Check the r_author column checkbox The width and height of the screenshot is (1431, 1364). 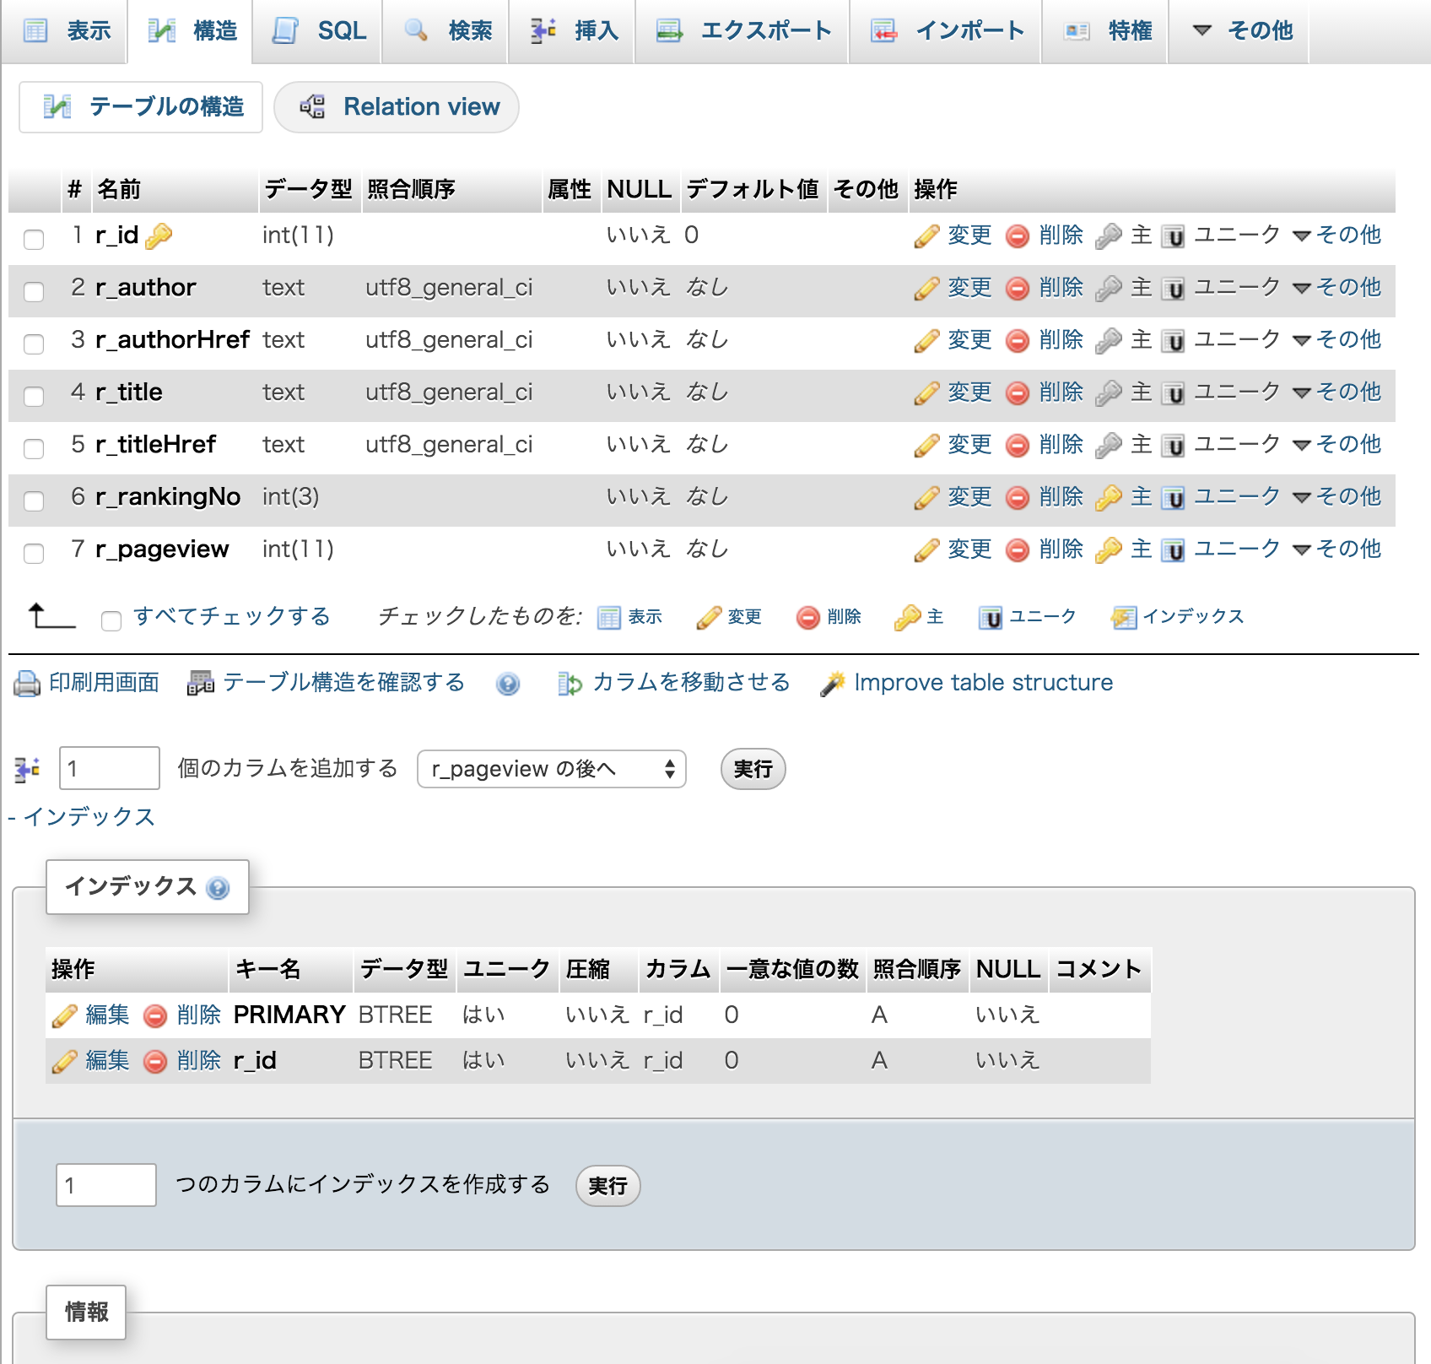point(34,291)
